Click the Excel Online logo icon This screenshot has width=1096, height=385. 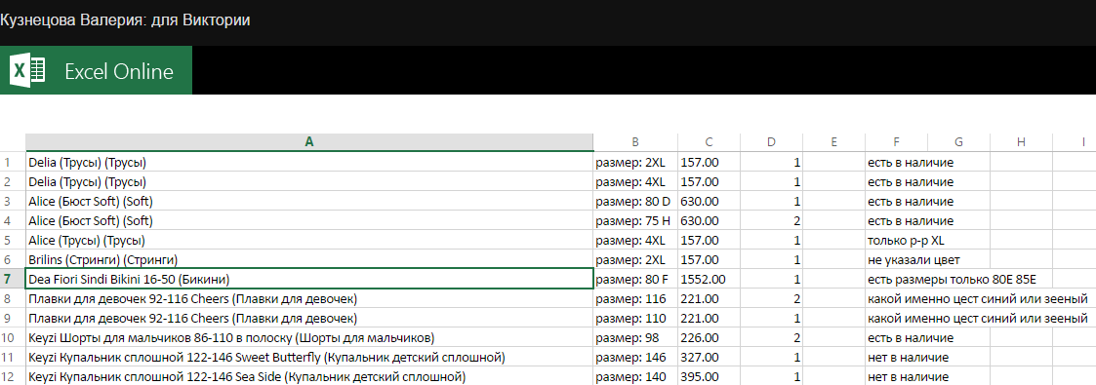pos(28,70)
